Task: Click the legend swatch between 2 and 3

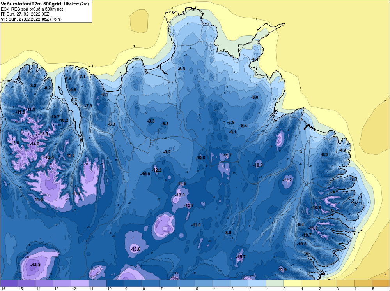Action: 328,283
